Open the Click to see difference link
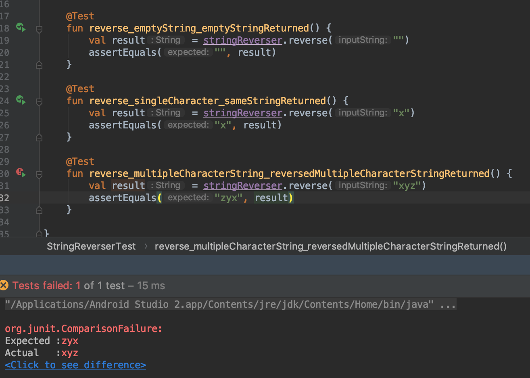 coord(75,365)
